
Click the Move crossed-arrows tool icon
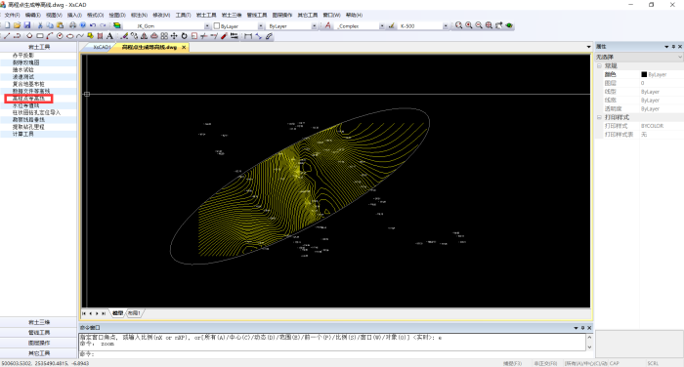174,36
